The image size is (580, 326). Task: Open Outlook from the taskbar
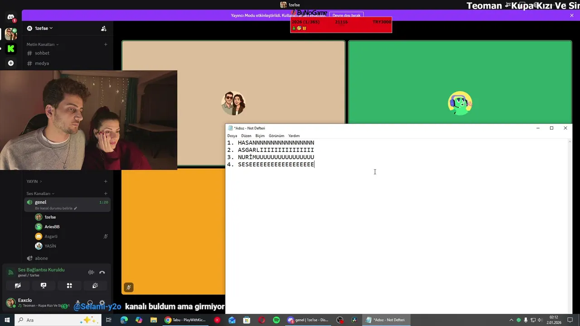tap(232, 320)
